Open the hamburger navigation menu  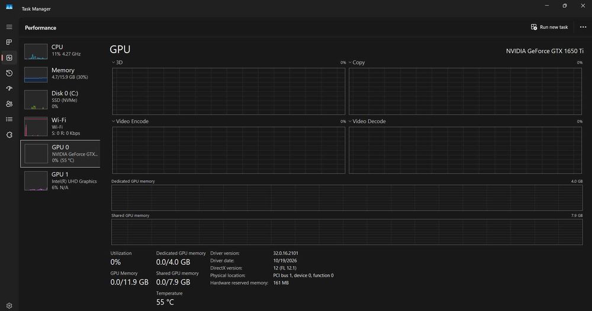[9, 27]
